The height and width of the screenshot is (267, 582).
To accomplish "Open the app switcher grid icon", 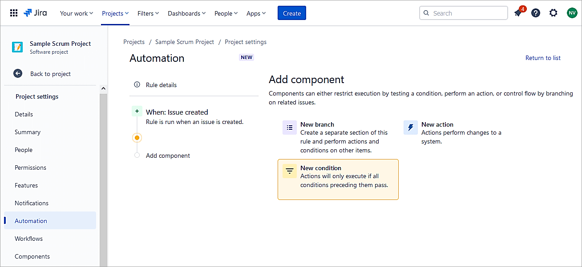I will [14, 13].
